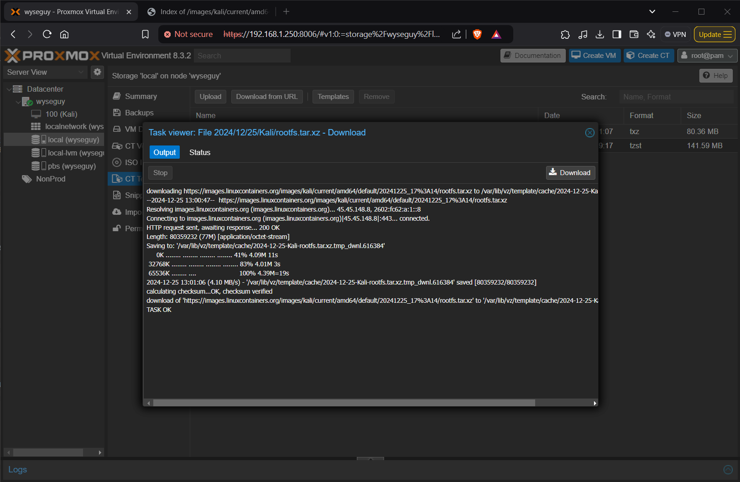740x482 pixels.
Task: Open the Brave Wallet icon
Action: click(x=634, y=34)
